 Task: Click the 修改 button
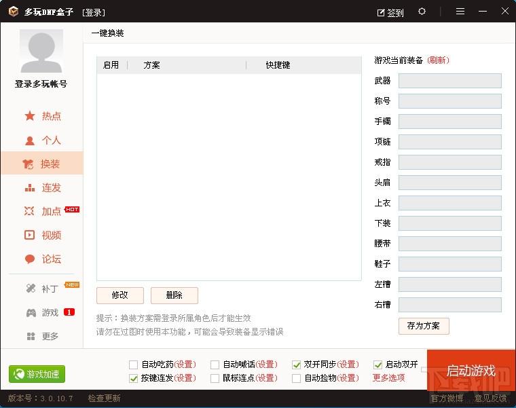coord(120,295)
